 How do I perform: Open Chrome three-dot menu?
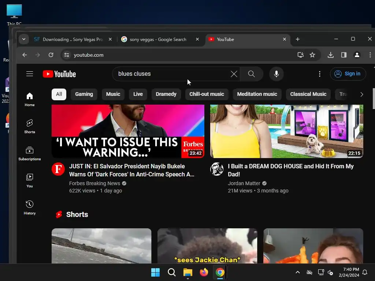[x=370, y=55]
